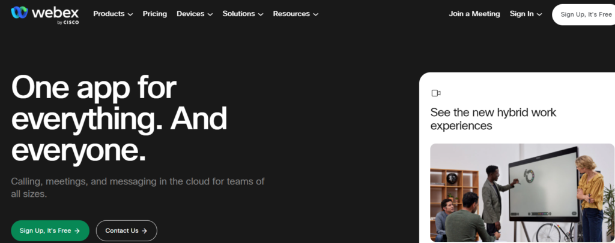Open the Pricing page
The height and width of the screenshot is (243, 615).
click(x=154, y=14)
